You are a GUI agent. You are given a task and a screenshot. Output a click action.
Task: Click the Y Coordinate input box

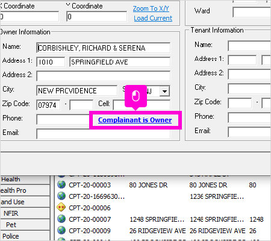(97, 16)
